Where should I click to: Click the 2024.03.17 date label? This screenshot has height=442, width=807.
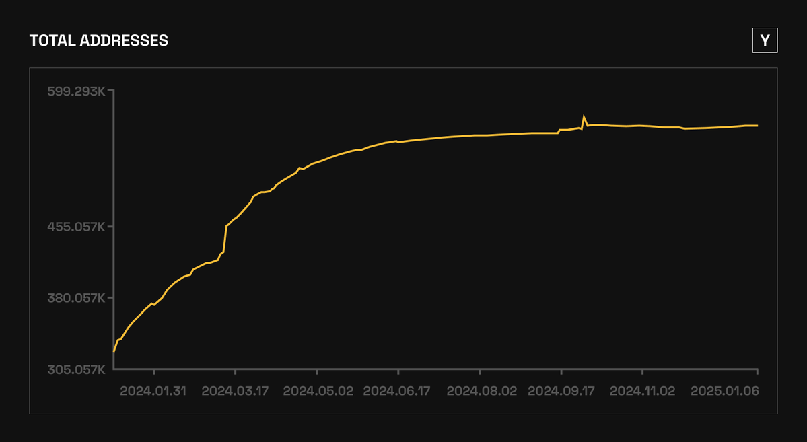(235, 391)
